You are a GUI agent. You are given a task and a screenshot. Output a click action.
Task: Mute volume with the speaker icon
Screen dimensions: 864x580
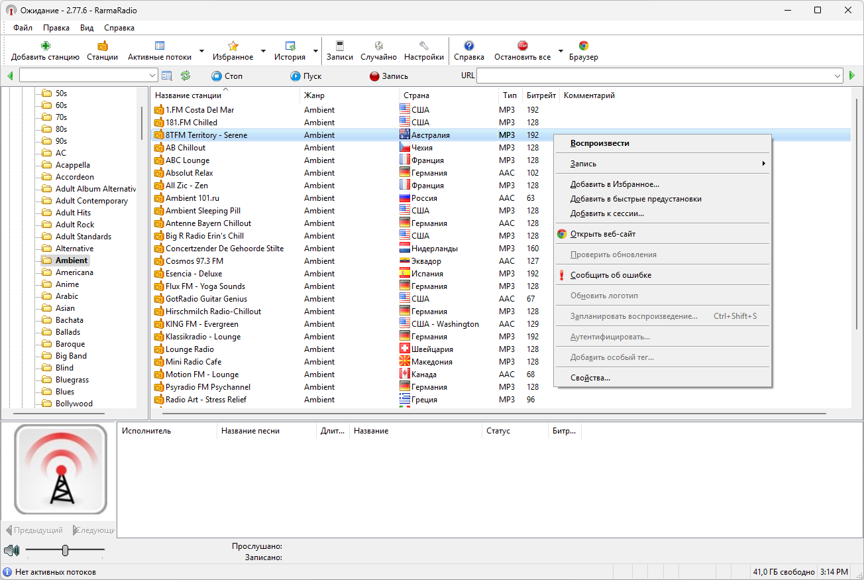(x=11, y=550)
